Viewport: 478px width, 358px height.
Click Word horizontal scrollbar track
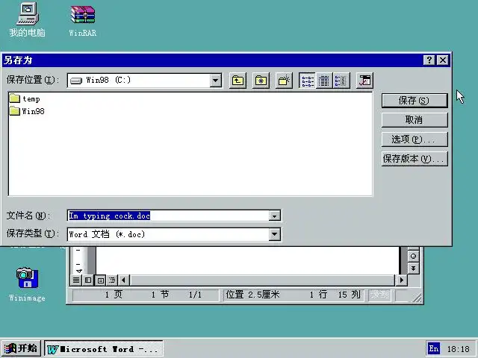(x=262, y=280)
